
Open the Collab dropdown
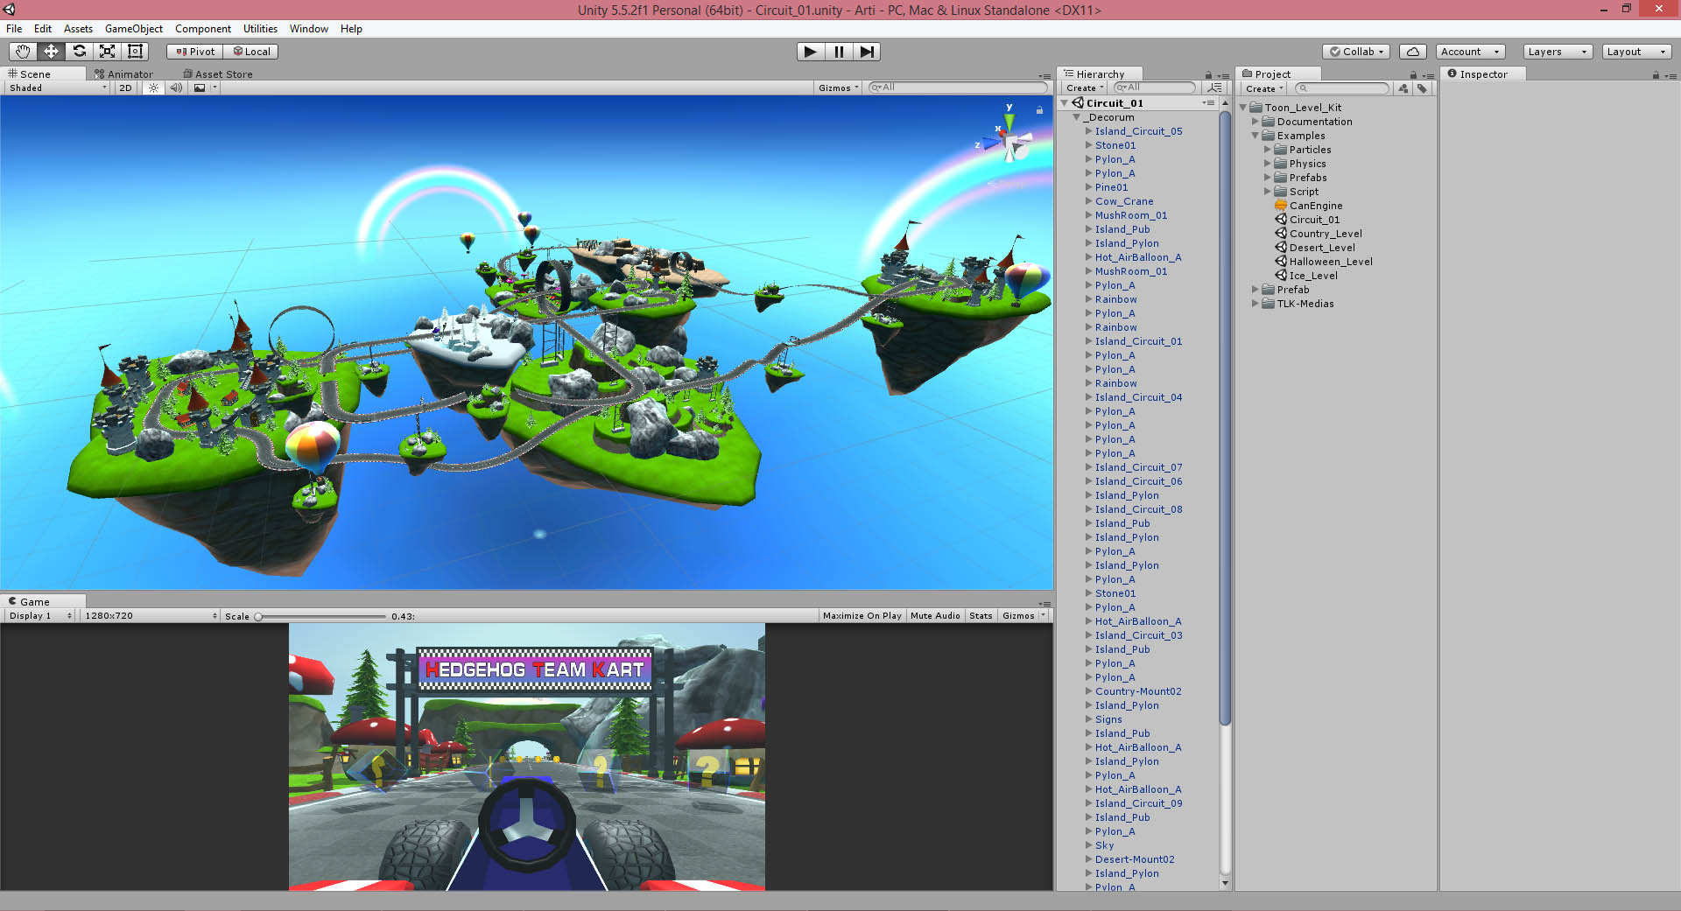[x=1356, y=52]
